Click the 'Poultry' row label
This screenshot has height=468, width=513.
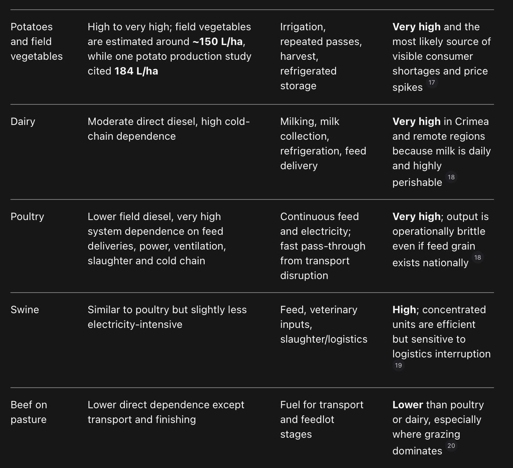pyautogui.click(x=27, y=217)
